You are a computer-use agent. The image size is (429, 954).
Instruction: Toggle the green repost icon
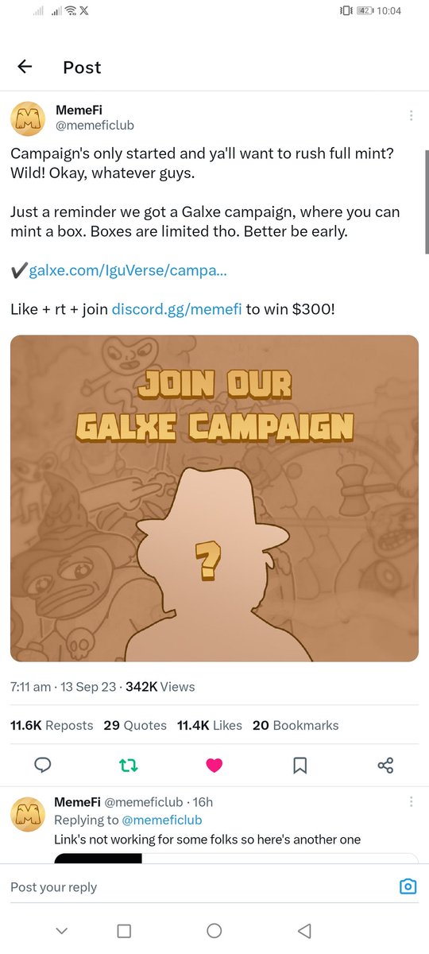click(128, 766)
